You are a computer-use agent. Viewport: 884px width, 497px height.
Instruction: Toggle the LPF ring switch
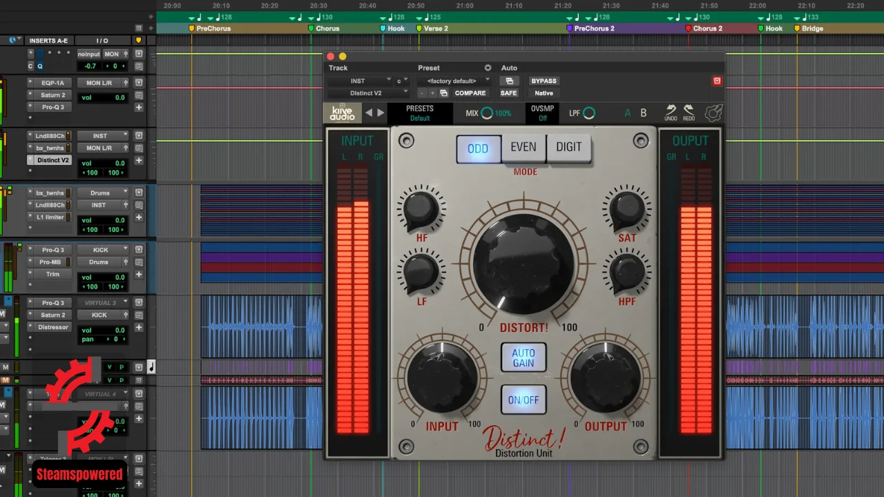tap(589, 113)
